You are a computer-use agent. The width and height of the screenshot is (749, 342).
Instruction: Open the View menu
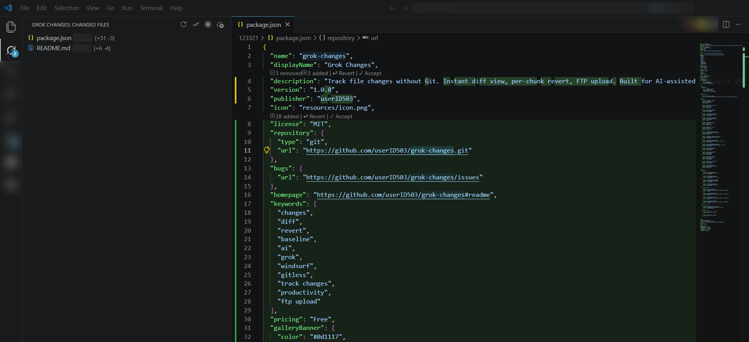[92, 8]
